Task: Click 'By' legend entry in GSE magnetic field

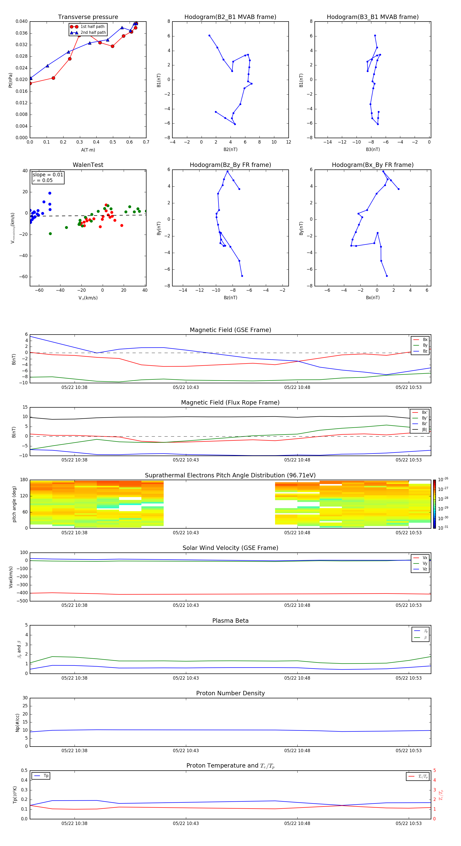Action: 420,346
